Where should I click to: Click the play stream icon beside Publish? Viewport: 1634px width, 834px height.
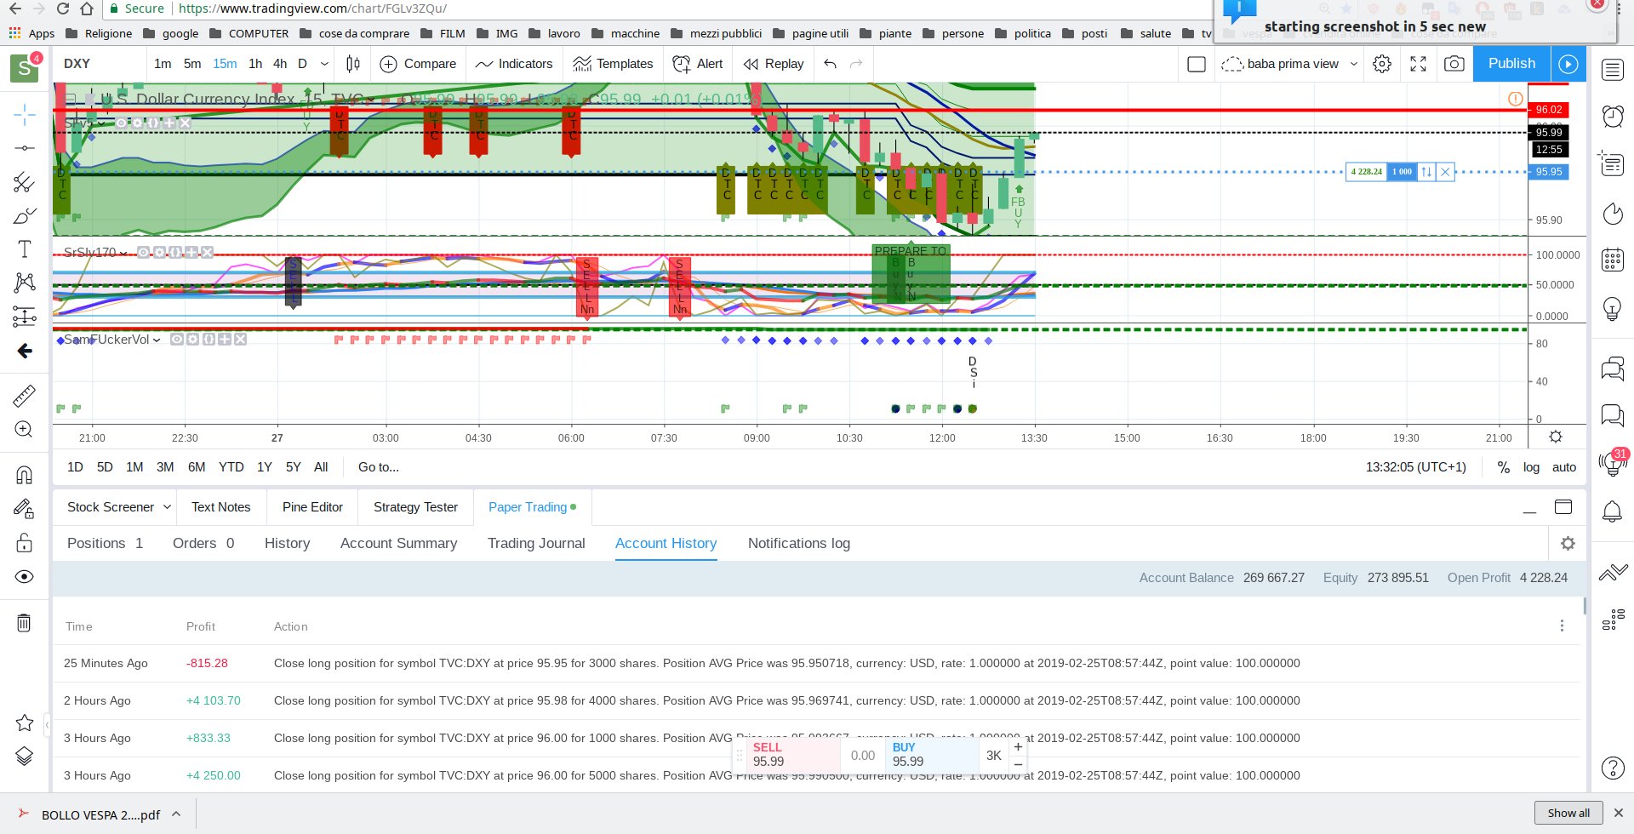tap(1568, 64)
